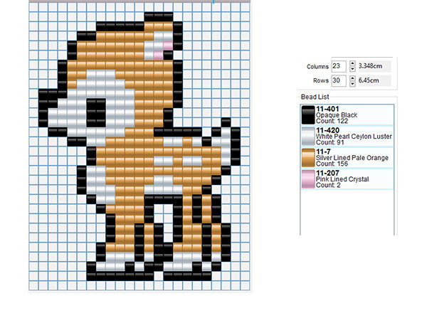Image resolution: width=427 pixels, height=313 pixels.
Task: Click the 11-420 bead code text
Action: [x=327, y=130]
